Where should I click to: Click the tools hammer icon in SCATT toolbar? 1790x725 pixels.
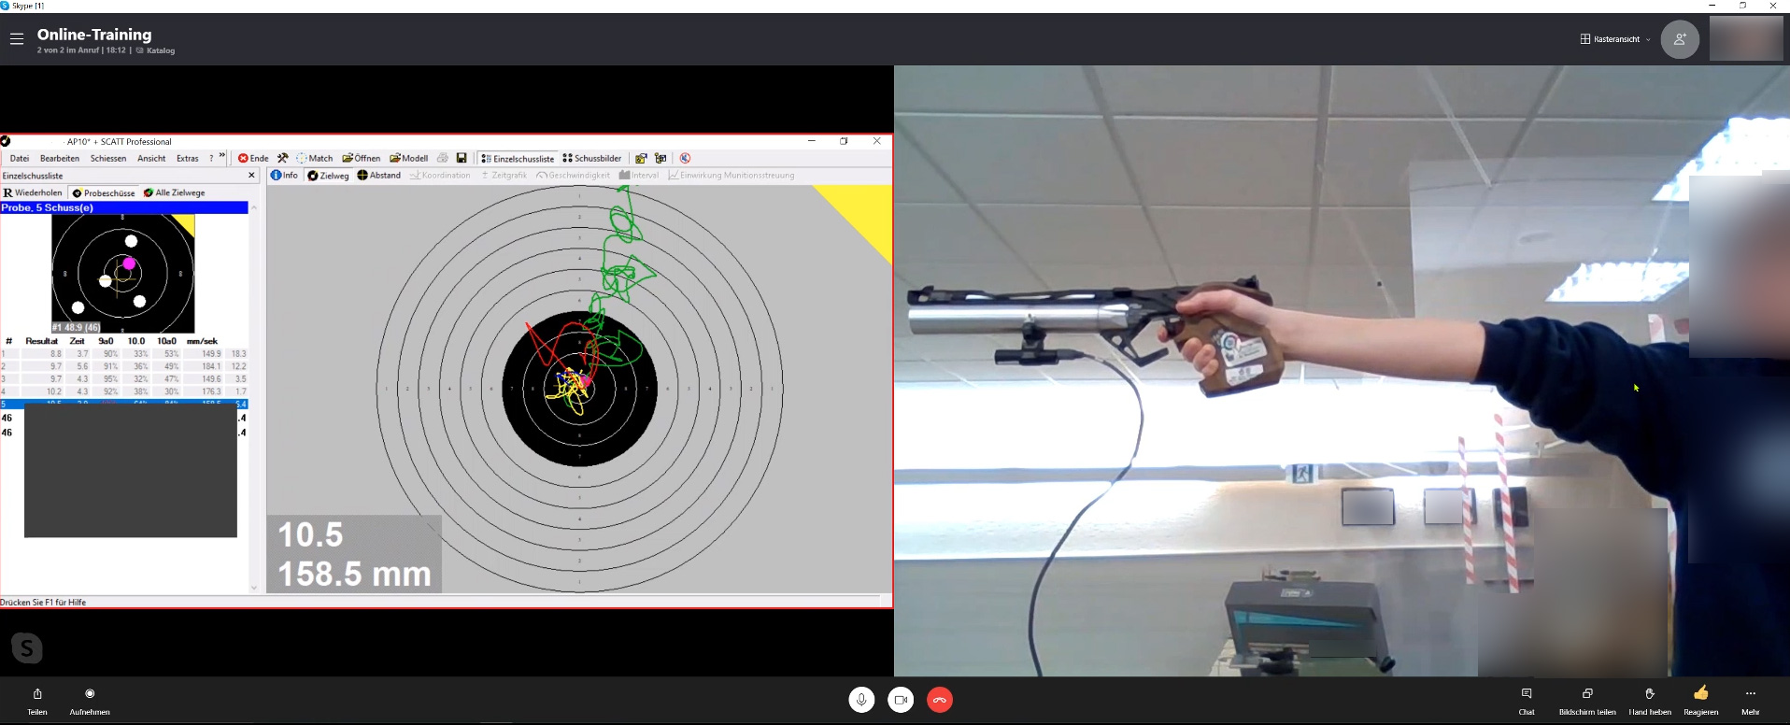pyautogui.click(x=283, y=158)
